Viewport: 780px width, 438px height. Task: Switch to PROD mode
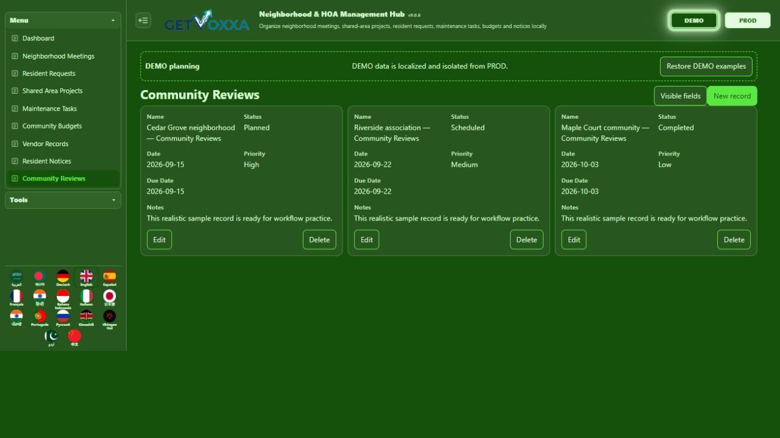(x=748, y=20)
